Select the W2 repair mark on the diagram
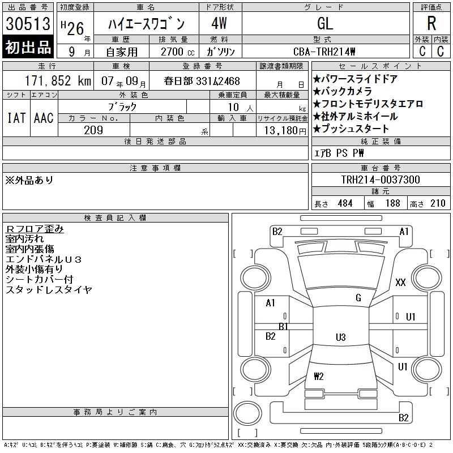453x453 pixels. (318, 376)
